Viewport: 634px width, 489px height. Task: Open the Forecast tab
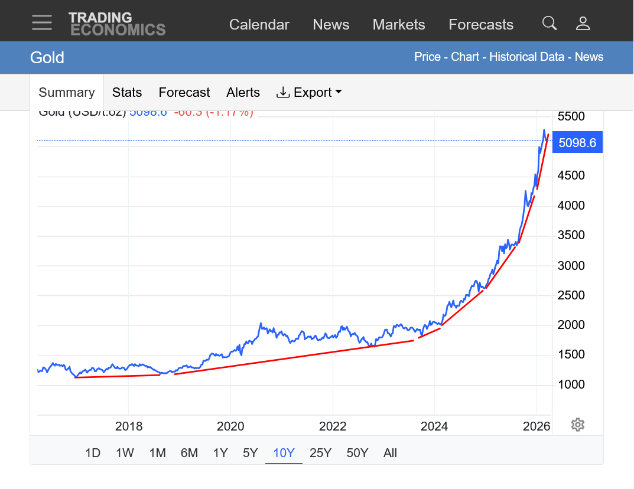tap(184, 92)
